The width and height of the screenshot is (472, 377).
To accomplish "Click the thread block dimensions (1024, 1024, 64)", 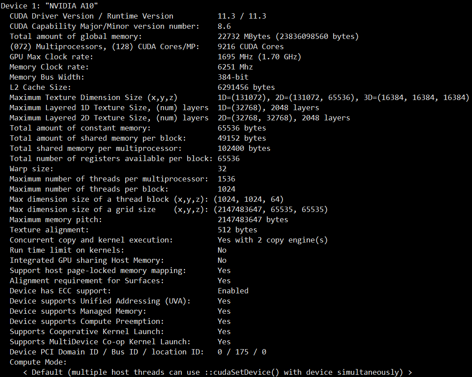I will 248,199.
